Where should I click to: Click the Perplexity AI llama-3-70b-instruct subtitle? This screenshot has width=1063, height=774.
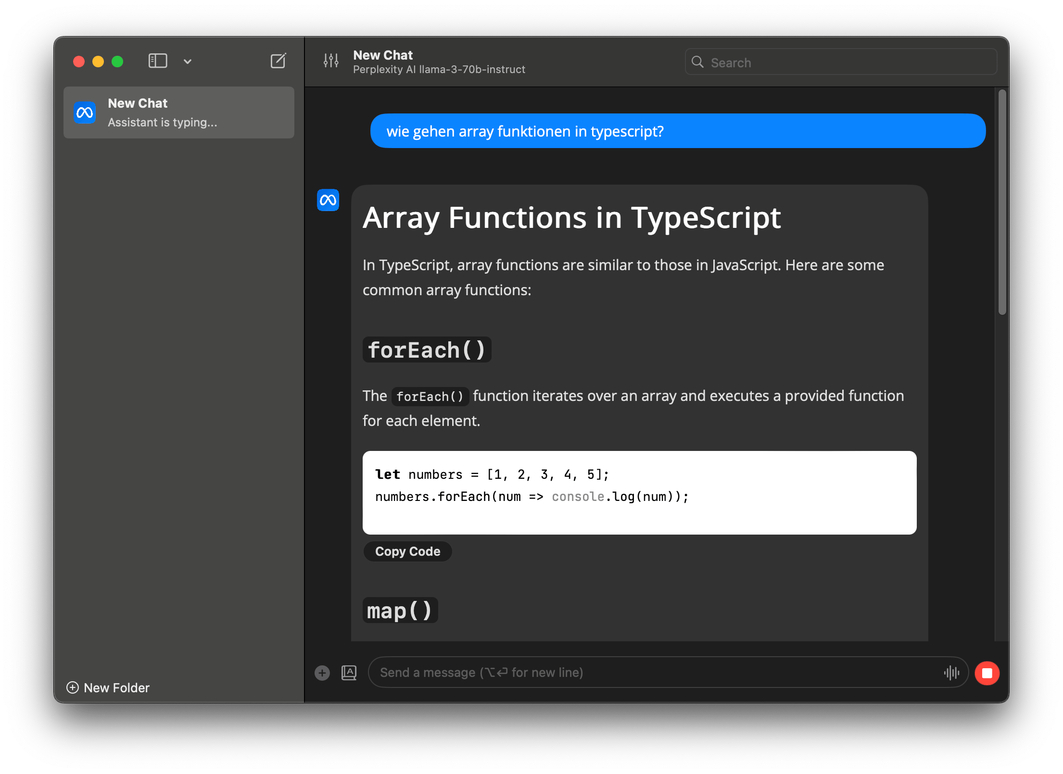[439, 70]
